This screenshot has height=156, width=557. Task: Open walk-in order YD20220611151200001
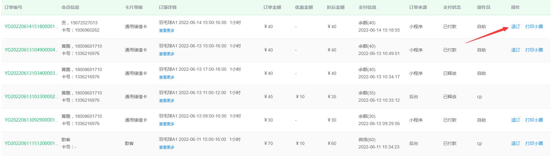[x=31, y=144]
